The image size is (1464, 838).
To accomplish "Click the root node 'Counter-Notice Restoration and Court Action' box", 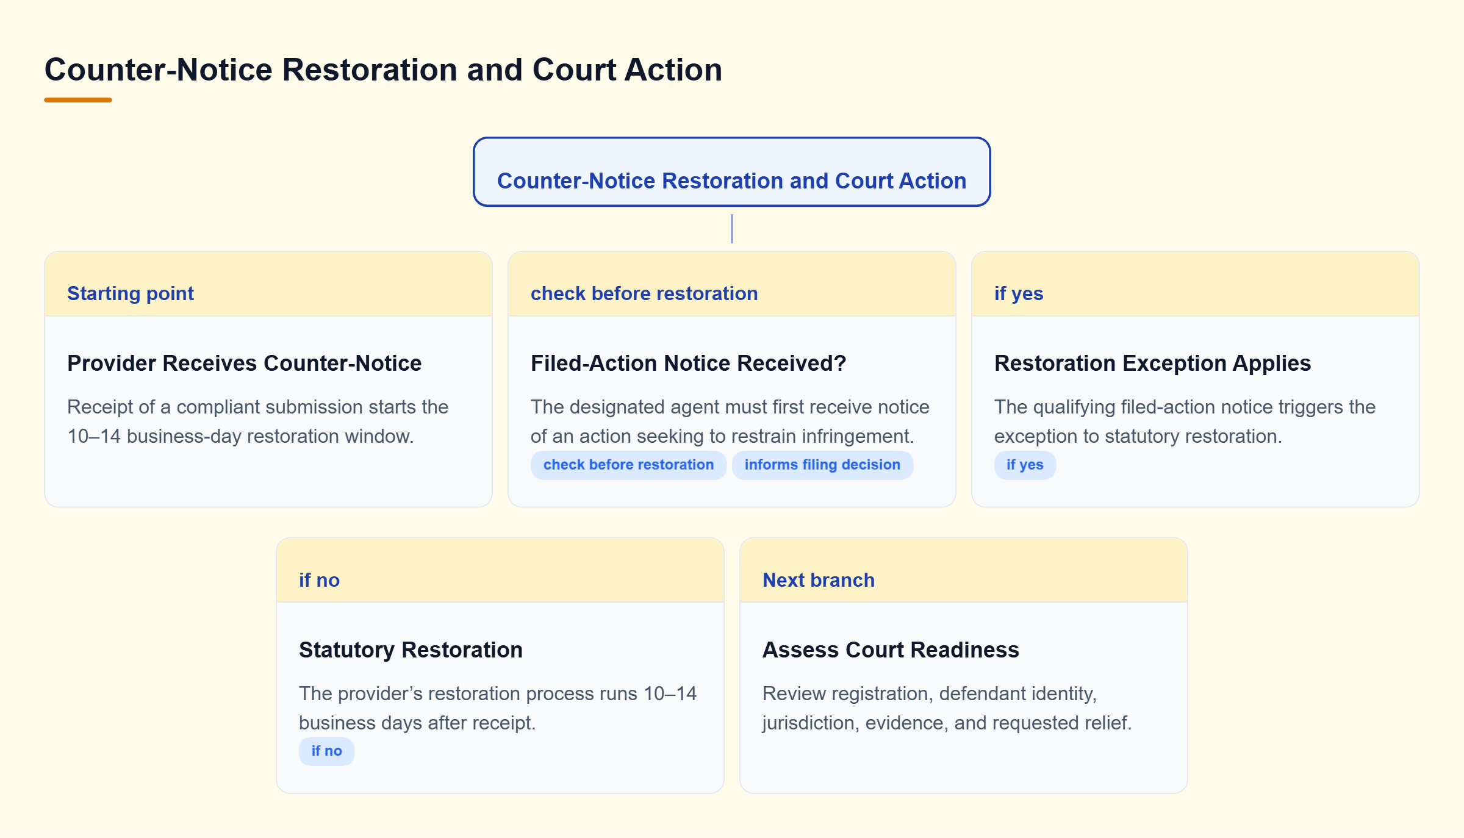I will (x=731, y=172).
